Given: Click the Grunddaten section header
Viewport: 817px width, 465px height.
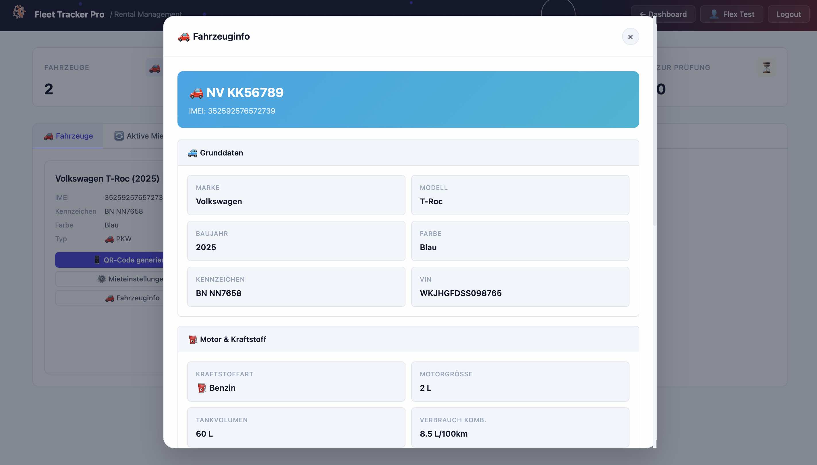Looking at the screenshot, I should point(408,153).
